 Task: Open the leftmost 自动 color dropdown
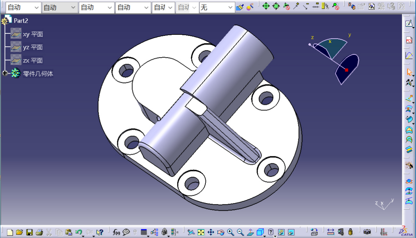(x=36, y=7)
